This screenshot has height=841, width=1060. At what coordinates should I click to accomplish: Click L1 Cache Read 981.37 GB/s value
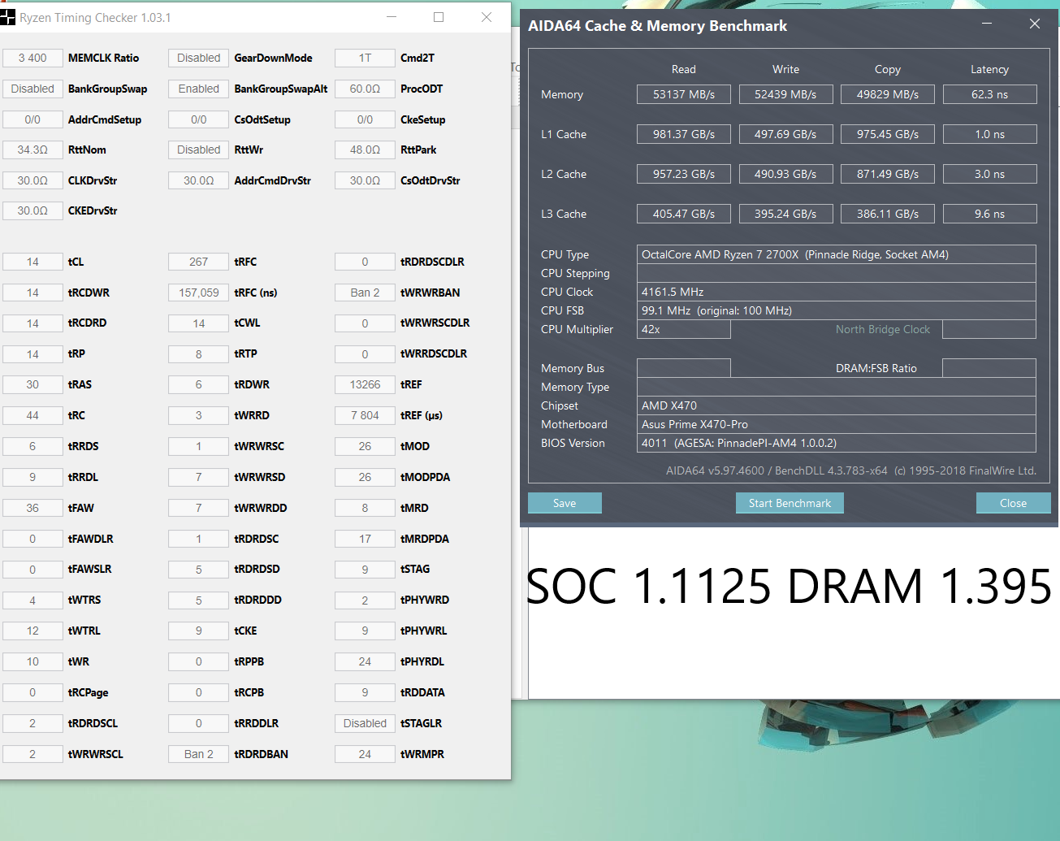(684, 134)
